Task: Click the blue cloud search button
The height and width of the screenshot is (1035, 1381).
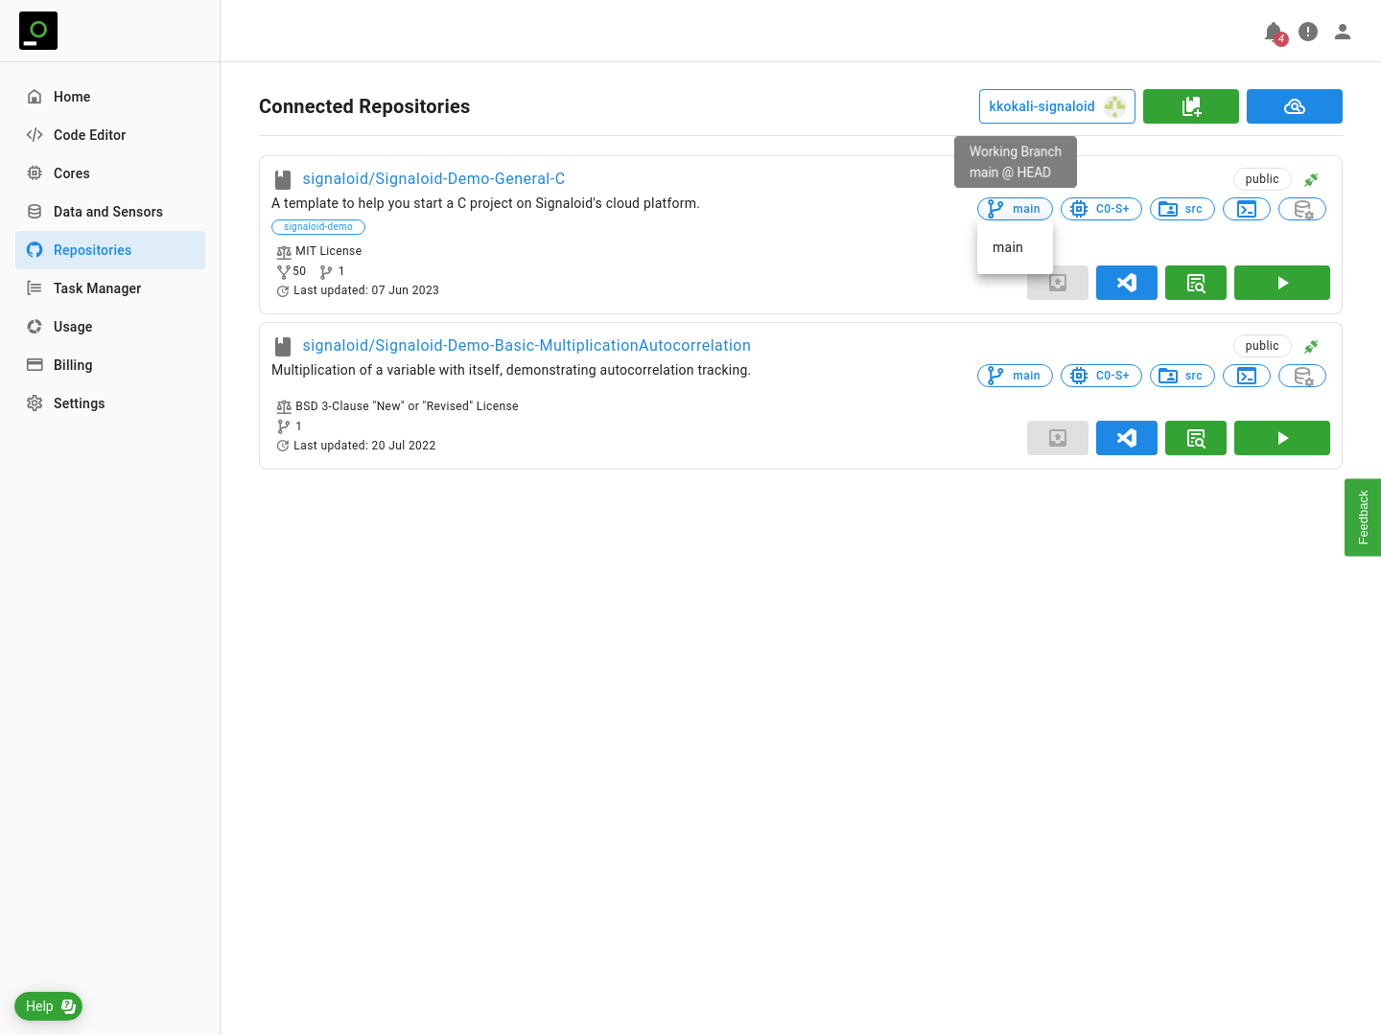Action: (1294, 106)
